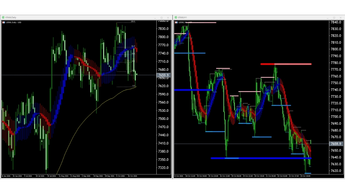Maximize the US500,Daily chart window

point(161,18)
